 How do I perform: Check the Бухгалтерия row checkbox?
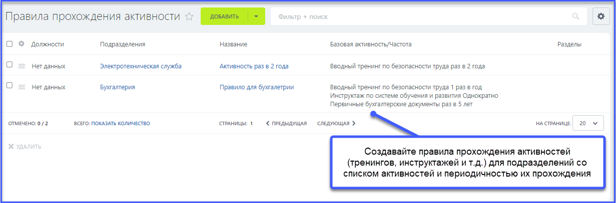tap(10, 86)
